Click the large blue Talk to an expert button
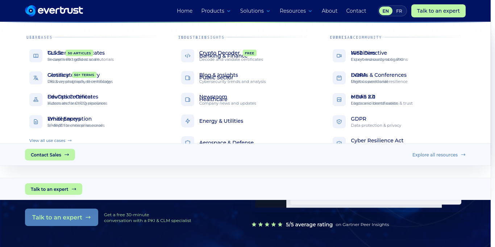The image size is (495, 247). click(62, 217)
